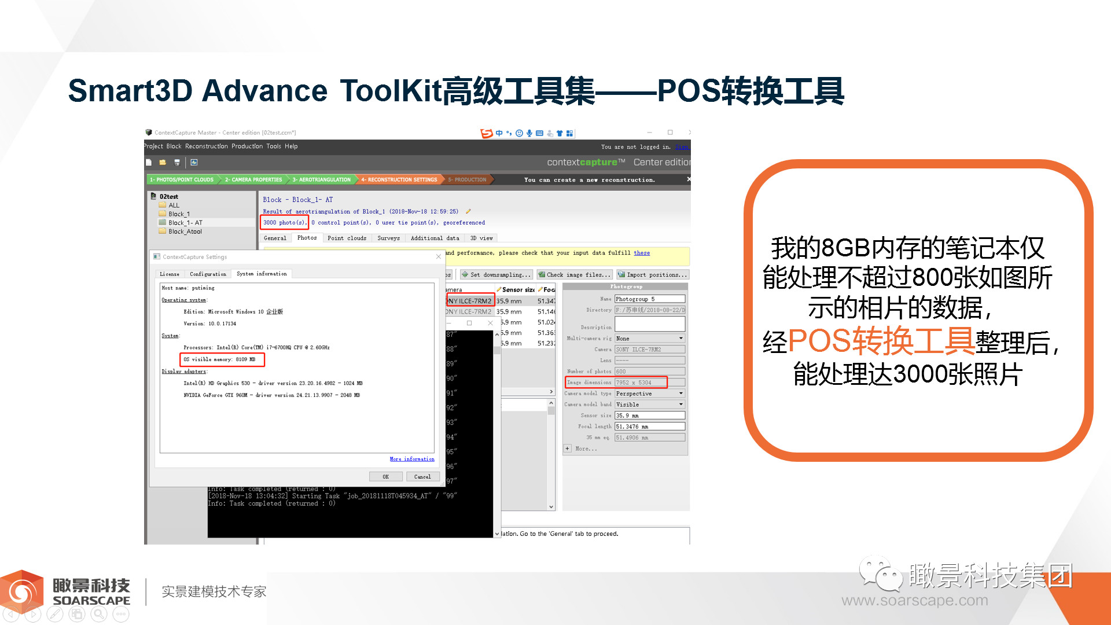Image resolution: width=1111 pixels, height=625 pixels.
Task: Open the Reconstruction menu
Action: [x=207, y=146]
